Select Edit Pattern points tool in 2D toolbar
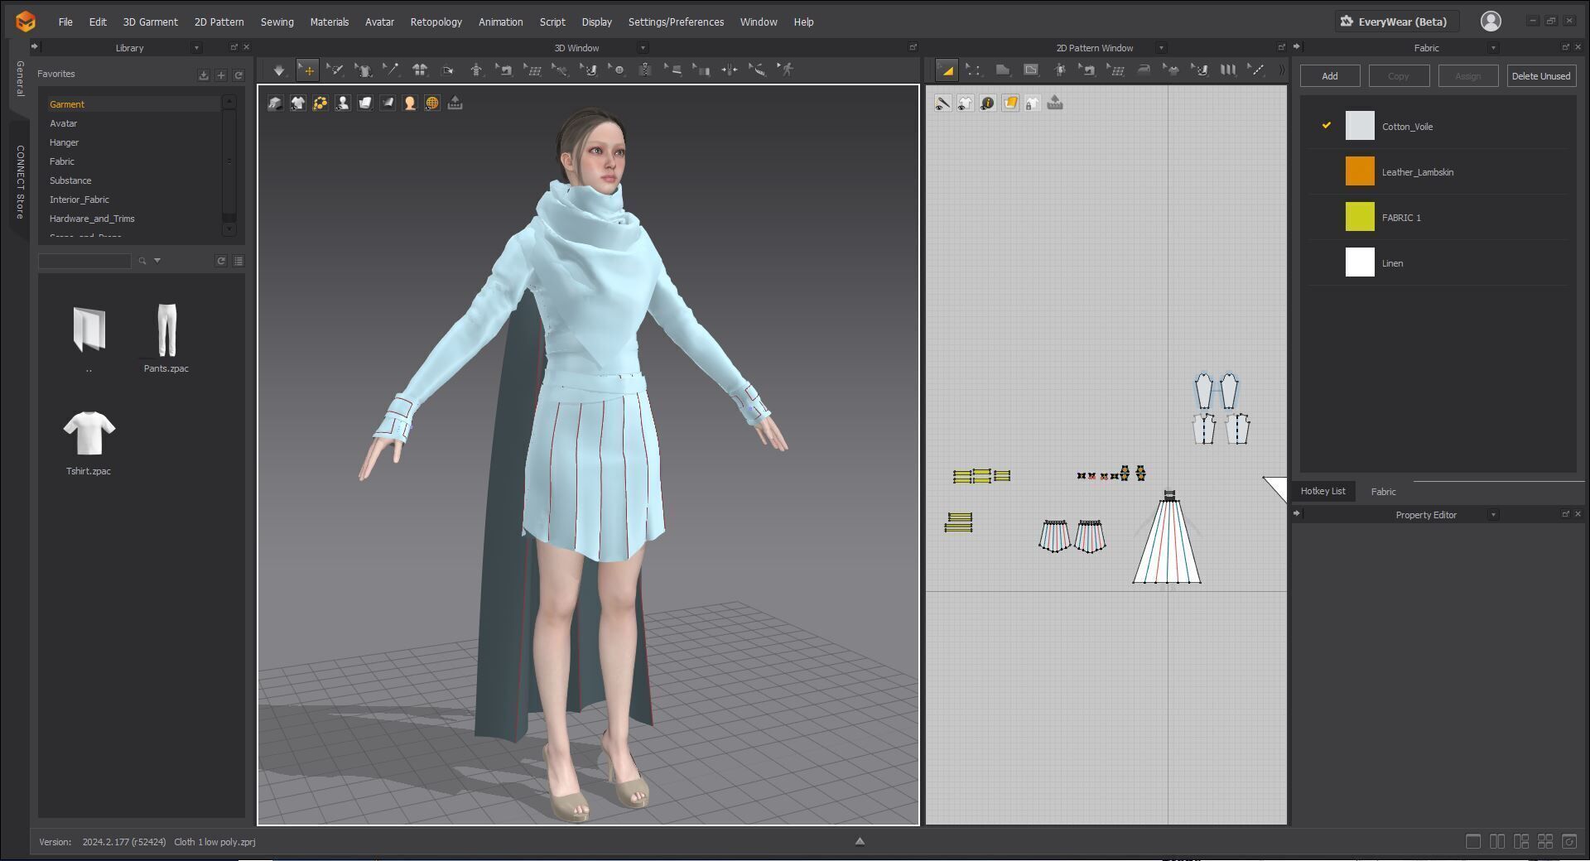Viewport: 1590px width, 861px height. 974,70
